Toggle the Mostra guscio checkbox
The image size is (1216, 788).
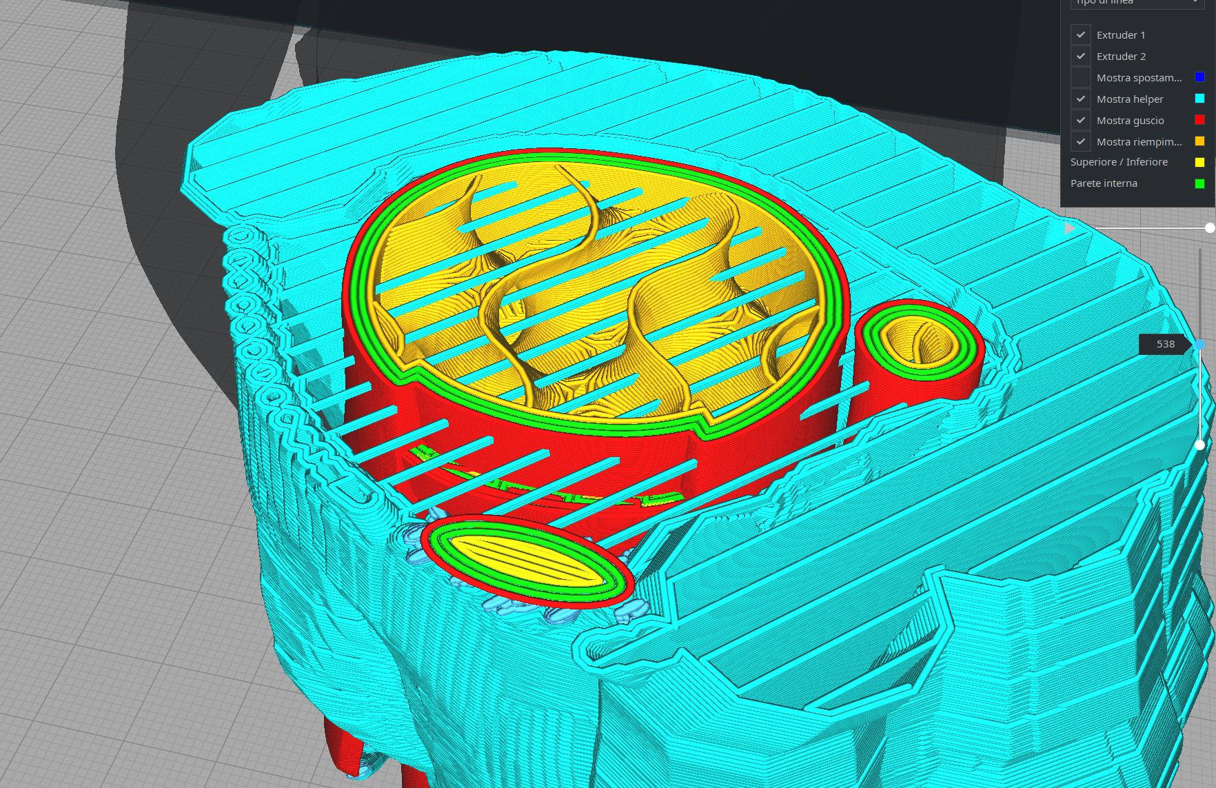[1080, 120]
